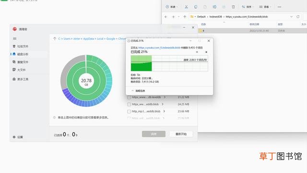Click the 重新开始 (restart) button
The image size is (307, 173).
coord(181,134)
